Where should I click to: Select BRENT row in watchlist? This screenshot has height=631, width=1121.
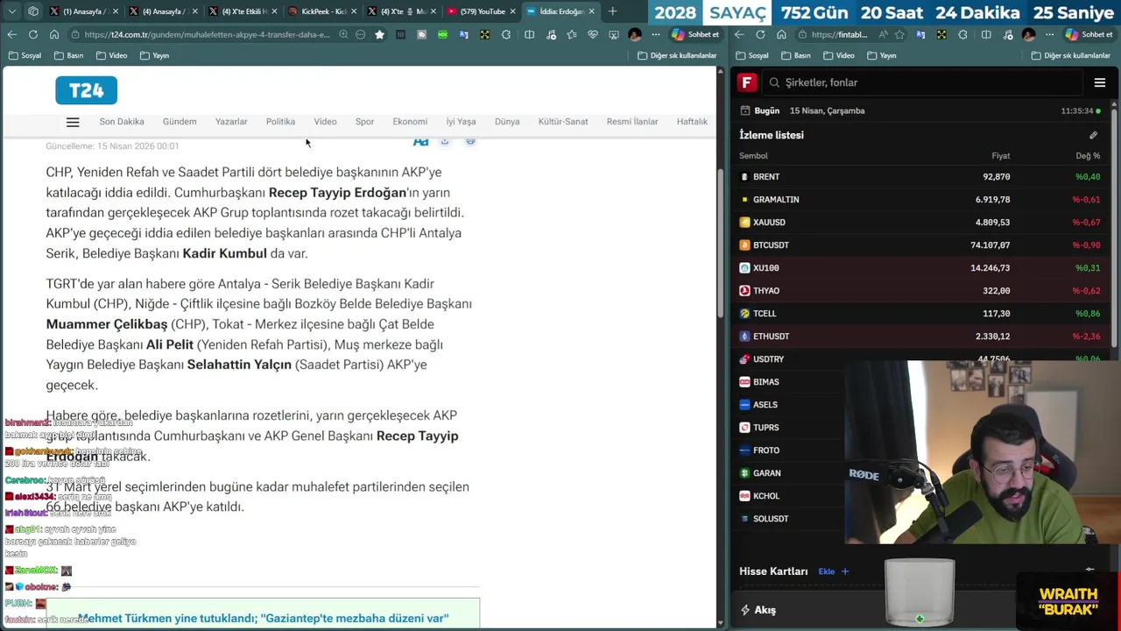[x=920, y=177]
